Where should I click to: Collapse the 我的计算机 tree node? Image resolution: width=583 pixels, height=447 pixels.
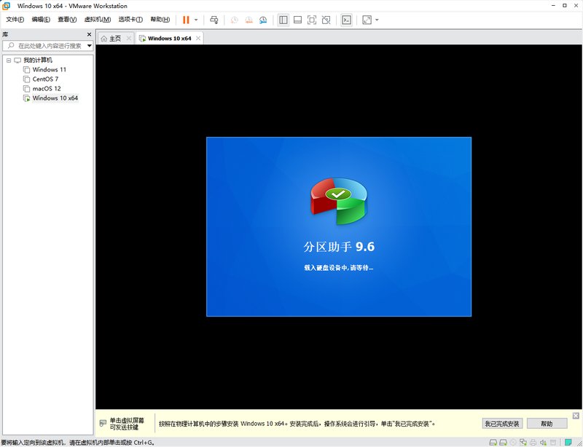click(x=9, y=60)
